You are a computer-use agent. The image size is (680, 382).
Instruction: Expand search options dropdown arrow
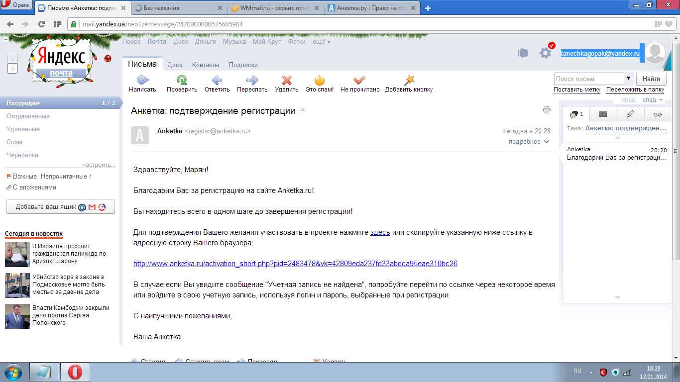pyautogui.click(x=629, y=79)
